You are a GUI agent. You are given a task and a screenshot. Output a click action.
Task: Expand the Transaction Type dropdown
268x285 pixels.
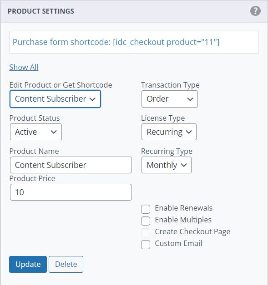point(169,99)
